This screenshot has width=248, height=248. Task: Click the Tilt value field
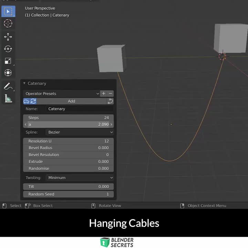[68, 187]
